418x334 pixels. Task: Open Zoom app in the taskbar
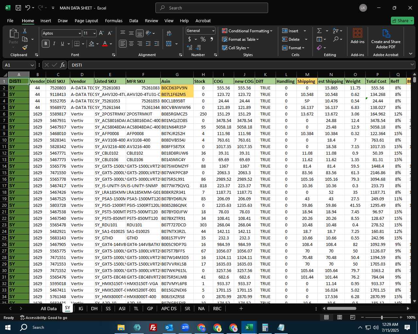(185, 327)
